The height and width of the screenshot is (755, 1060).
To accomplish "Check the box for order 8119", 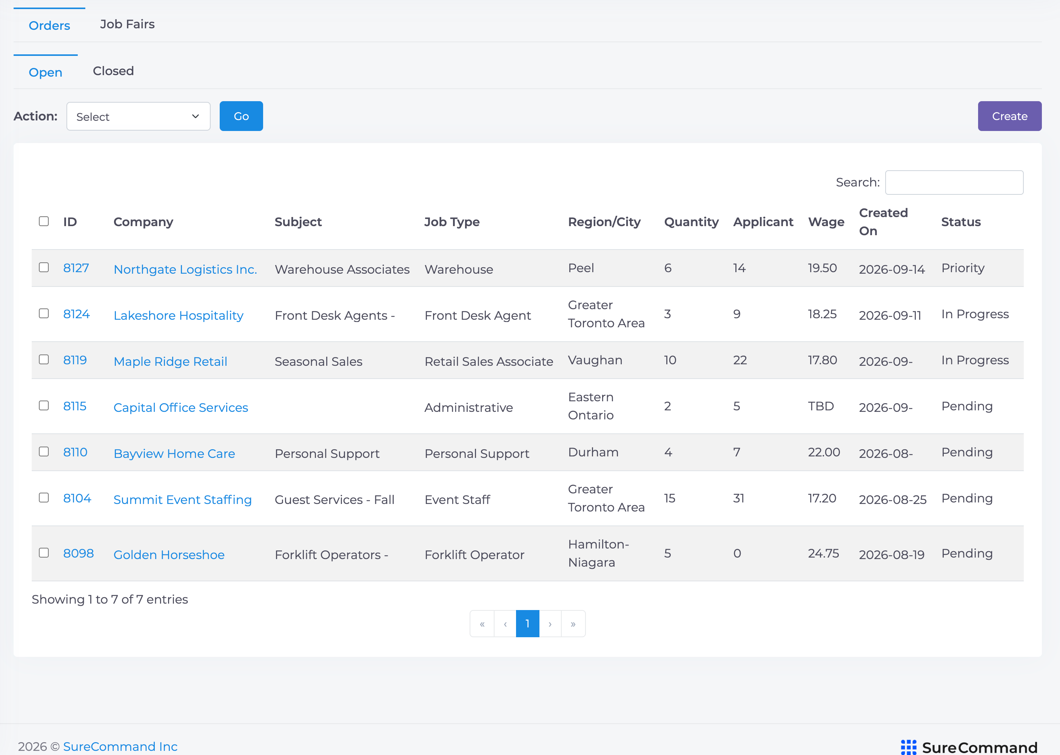I will point(44,359).
